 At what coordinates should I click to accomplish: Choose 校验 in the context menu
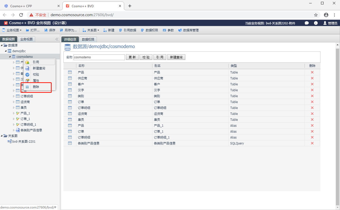(40, 74)
